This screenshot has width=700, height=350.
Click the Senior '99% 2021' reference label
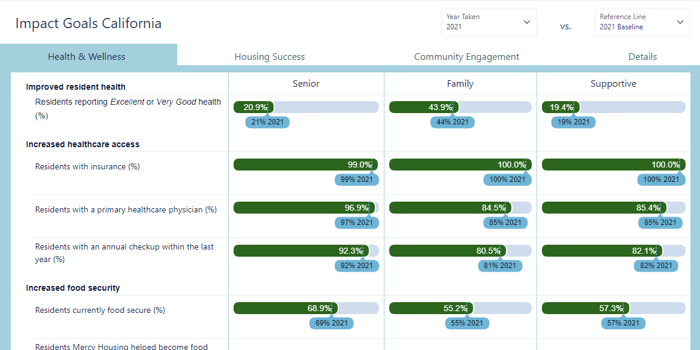click(357, 179)
